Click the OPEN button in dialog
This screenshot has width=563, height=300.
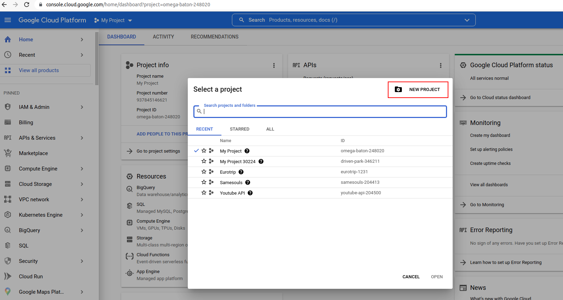click(x=437, y=277)
